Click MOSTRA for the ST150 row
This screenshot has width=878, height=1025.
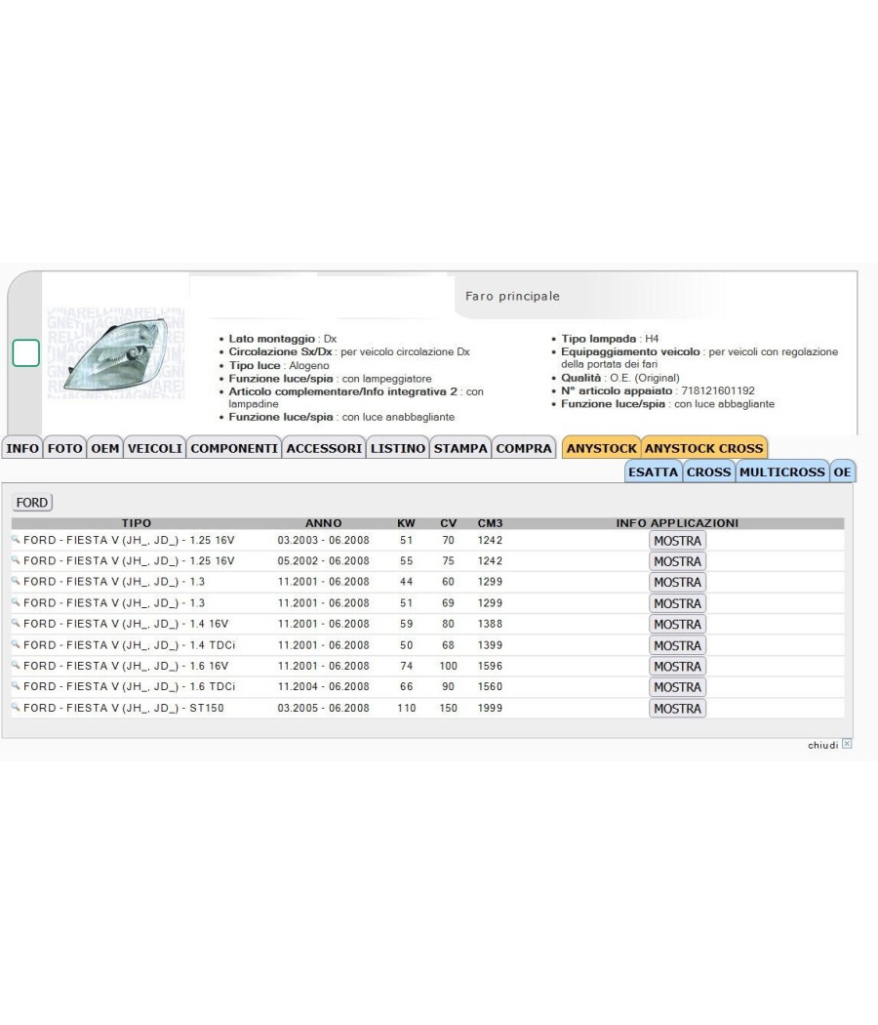[677, 709]
